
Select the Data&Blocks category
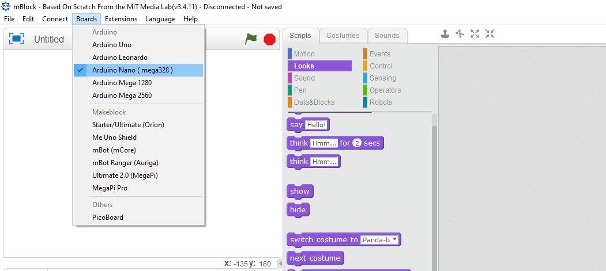pos(319,102)
